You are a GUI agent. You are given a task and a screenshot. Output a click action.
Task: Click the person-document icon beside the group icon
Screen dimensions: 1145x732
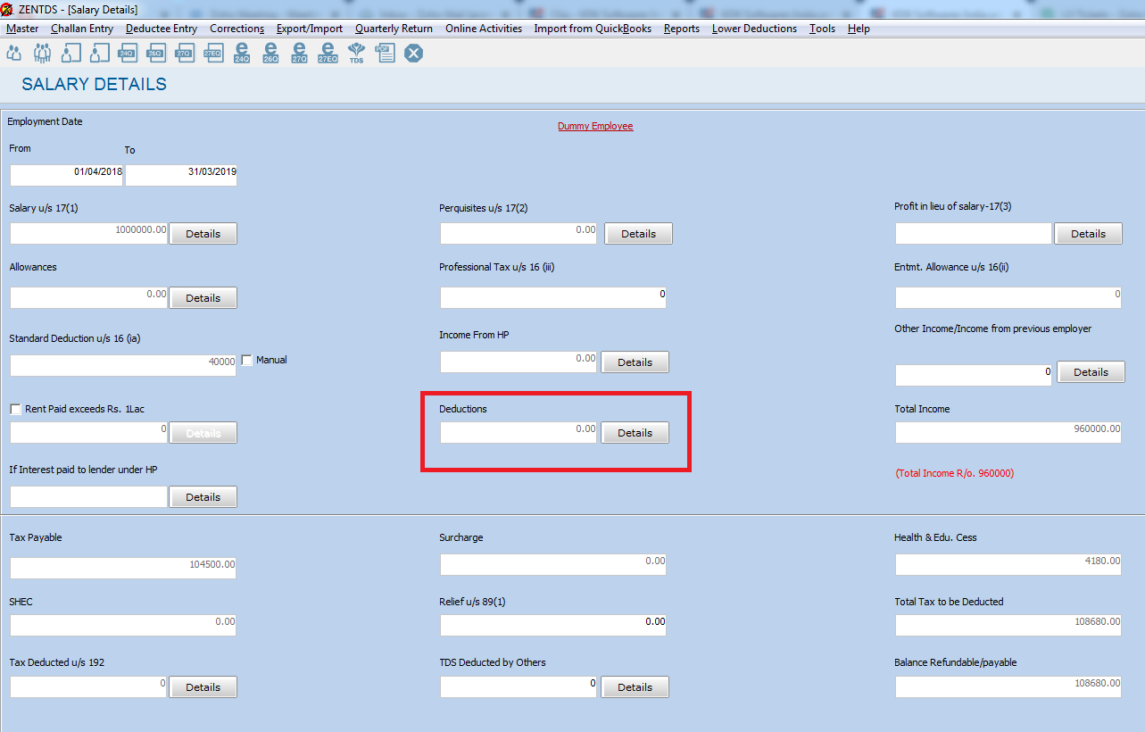tap(71, 54)
